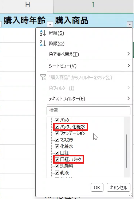134x199 pixels.
Task: Toggle the 乳液 checkbox
Action: (x=57, y=172)
